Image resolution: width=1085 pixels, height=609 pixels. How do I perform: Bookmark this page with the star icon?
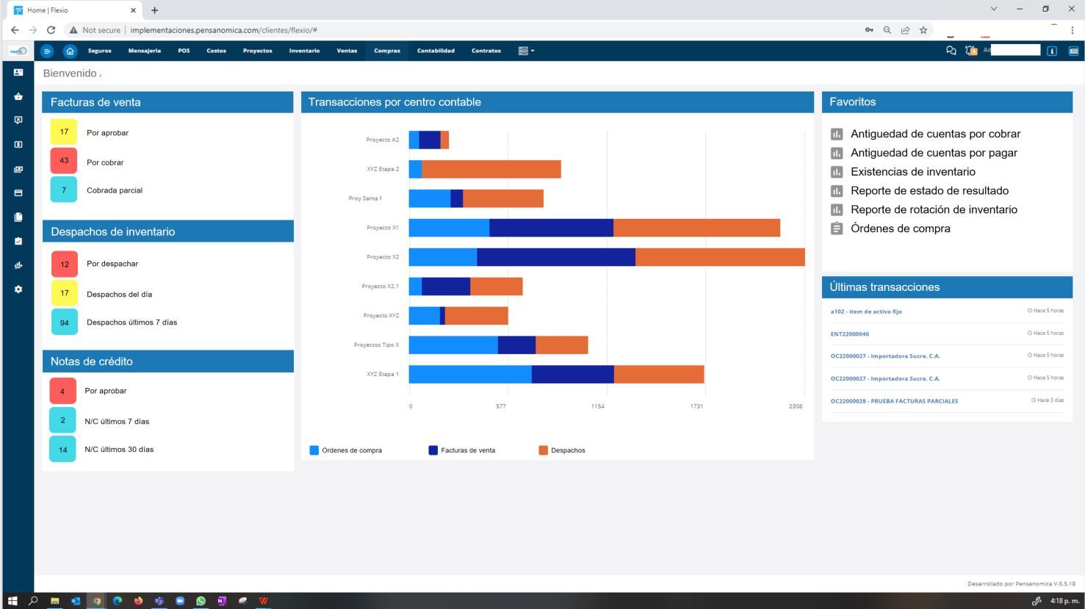point(923,30)
